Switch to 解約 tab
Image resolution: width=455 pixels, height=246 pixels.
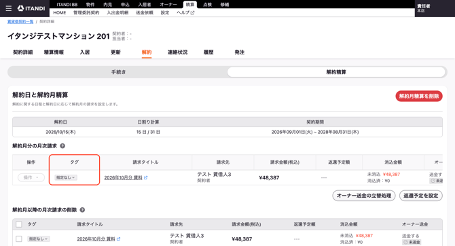point(147,52)
